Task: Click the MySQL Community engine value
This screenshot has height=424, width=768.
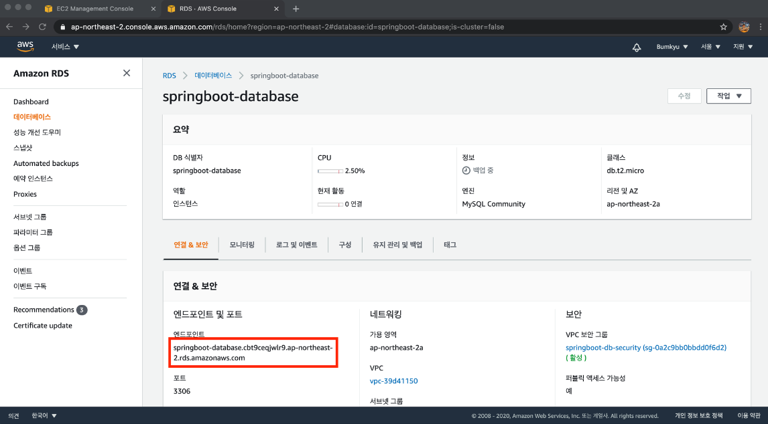Action: [494, 204]
